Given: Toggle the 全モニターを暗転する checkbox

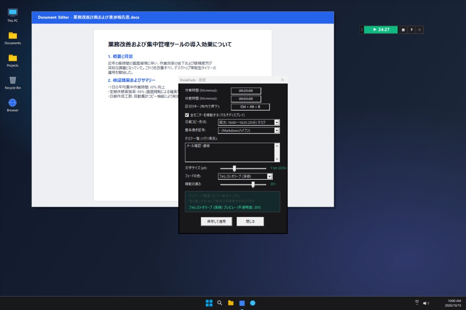Looking at the screenshot, I should [187, 115].
